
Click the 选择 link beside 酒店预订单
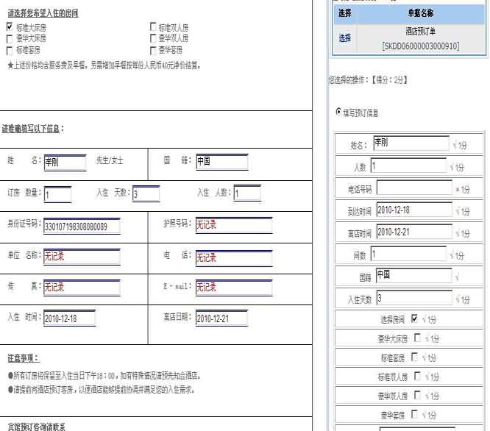pyautogui.click(x=344, y=38)
